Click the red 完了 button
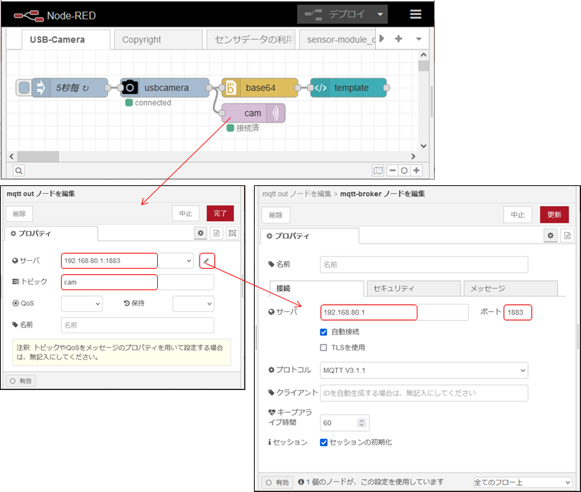Image resolution: width=581 pixels, height=492 pixels. [x=219, y=213]
